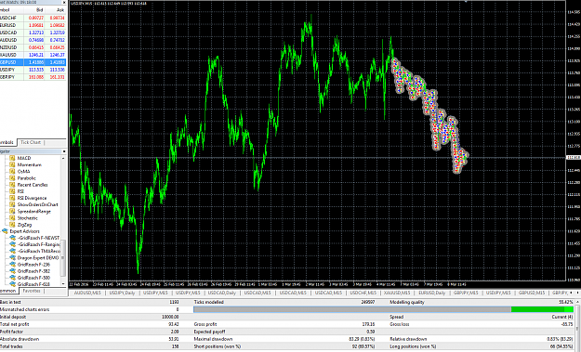Open the Favorites tab in Navigator
This screenshot has height=352, width=581.
click(x=32, y=292)
